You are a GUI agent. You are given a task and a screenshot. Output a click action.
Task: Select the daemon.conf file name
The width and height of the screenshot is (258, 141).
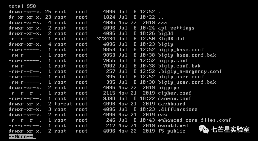click(x=175, y=99)
